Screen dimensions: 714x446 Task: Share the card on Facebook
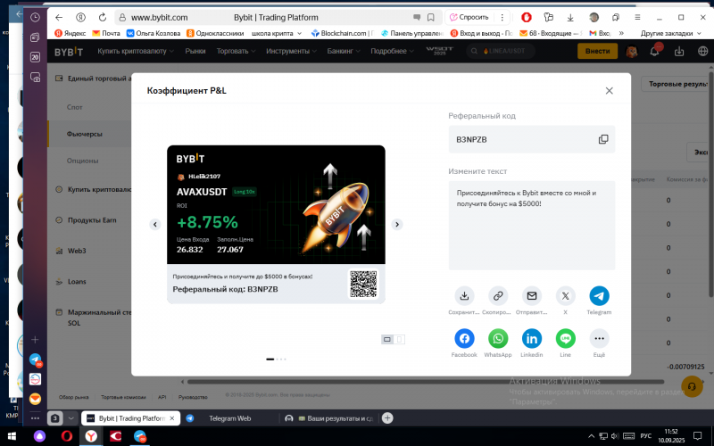(x=464, y=338)
